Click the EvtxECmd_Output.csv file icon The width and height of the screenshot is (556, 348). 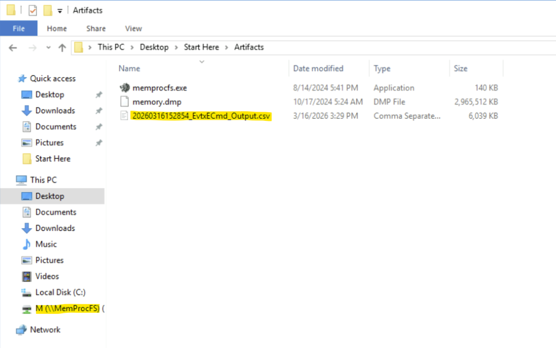click(x=124, y=115)
